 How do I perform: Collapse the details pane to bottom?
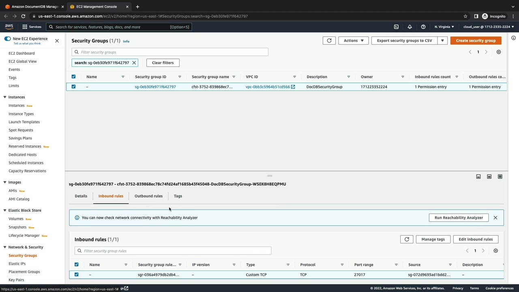(x=478, y=177)
